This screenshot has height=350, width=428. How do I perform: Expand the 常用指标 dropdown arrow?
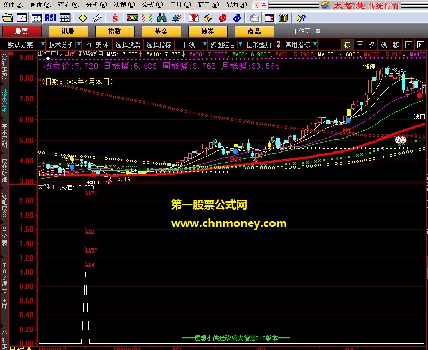pos(315,44)
